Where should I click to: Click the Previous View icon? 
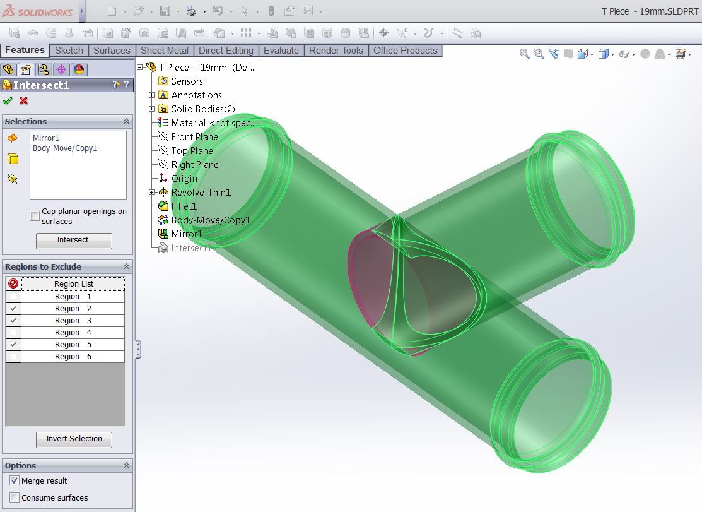tap(554, 54)
